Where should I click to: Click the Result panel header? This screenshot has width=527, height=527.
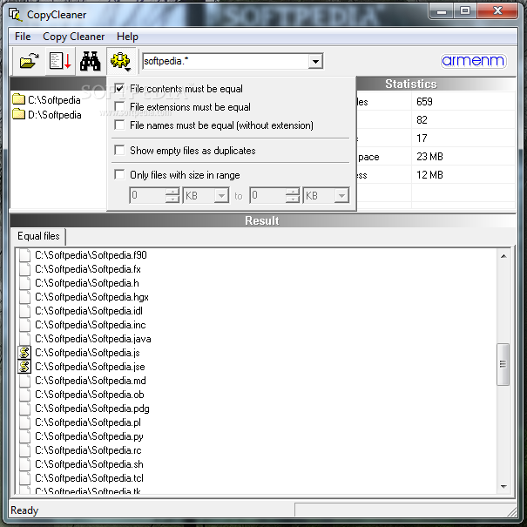[x=262, y=220]
